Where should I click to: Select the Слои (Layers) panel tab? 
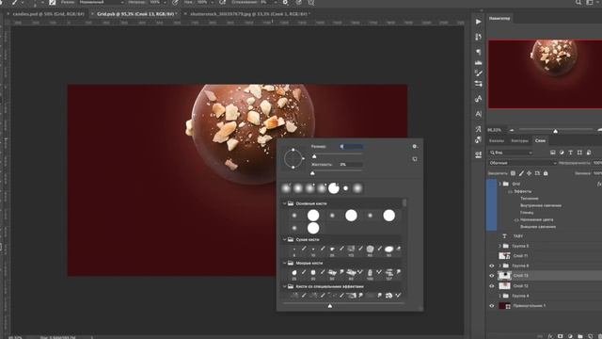[540, 140]
